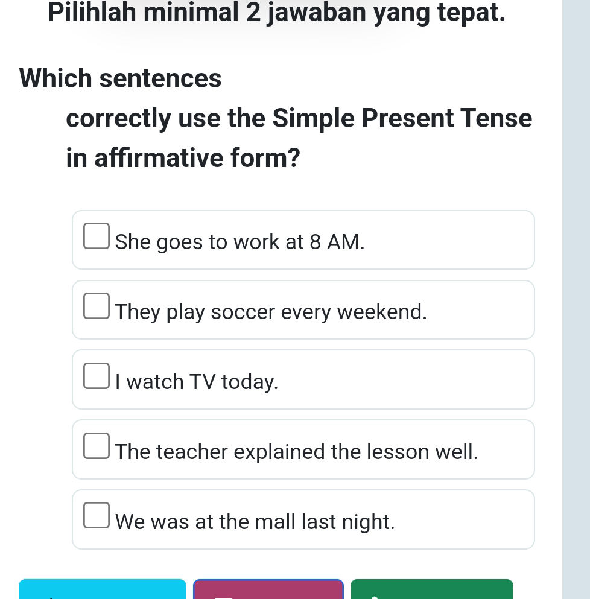Viewport: 590px width, 599px height.
Task: Click the text 'correctly use the Simple Present Tense'
Action: pyautogui.click(x=299, y=119)
